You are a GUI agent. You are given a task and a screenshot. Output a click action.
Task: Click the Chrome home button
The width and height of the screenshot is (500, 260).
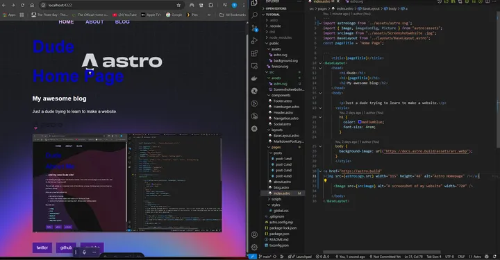coord(32,5)
